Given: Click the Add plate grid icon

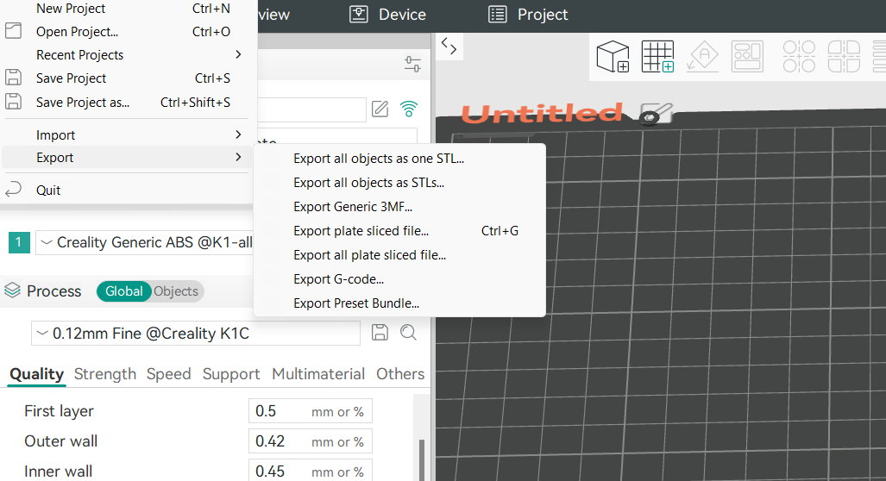Looking at the screenshot, I should (x=657, y=57).
